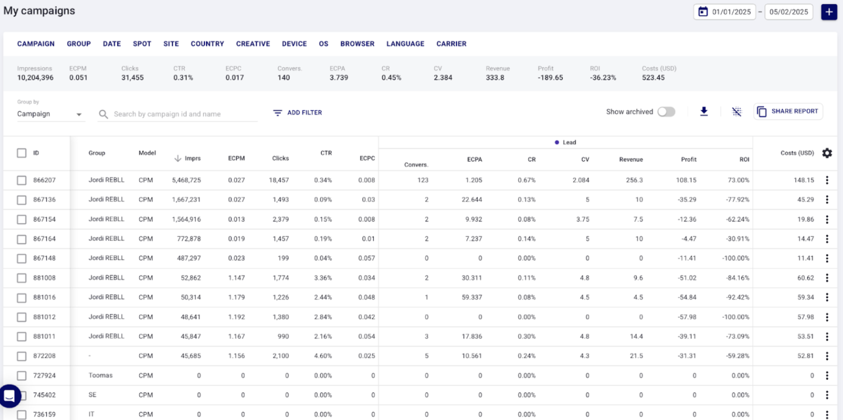Open row menu for campaign 867136
843x420 pixels.
coord(827,200)
